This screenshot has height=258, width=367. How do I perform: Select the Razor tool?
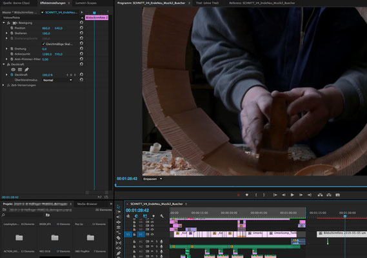[119, 238]
